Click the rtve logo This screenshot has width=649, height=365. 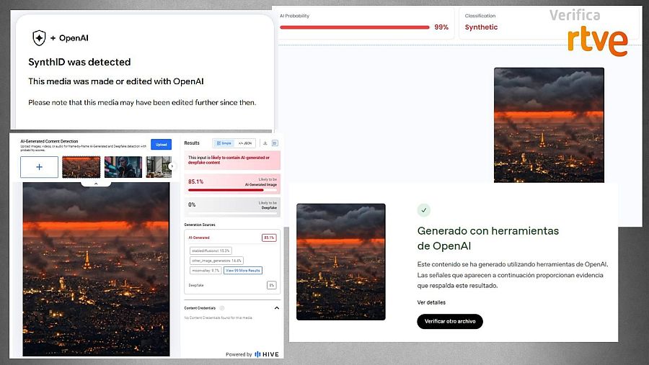coord(597,42)
